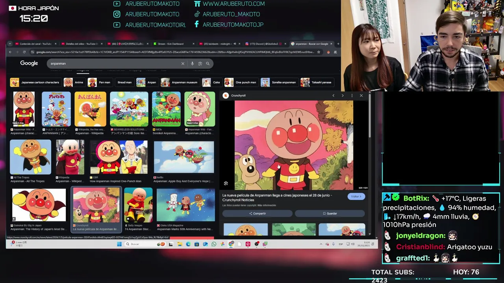This screenshot has height=283, width=504.
Task: Click the Google logo
Action: tap(29, 63)
